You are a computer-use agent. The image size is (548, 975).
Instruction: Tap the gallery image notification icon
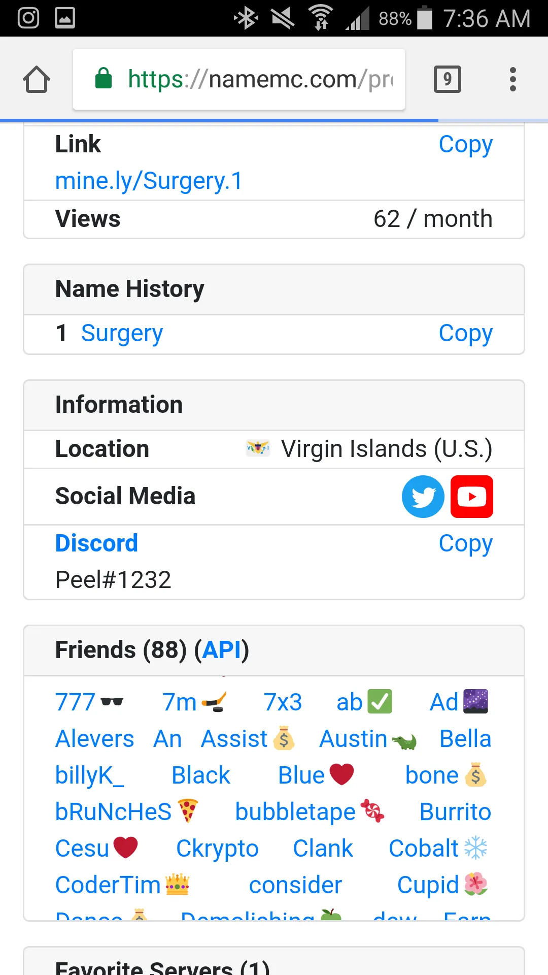[65, 18]
